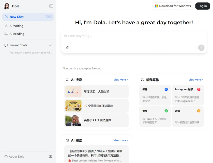Click the sidebar collapse panel icon
Image resolution: width=213 pixels, height=163 pixels.
point(51,6)
